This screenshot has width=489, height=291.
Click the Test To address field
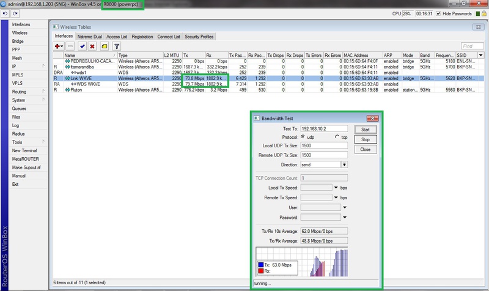tap(324, 128)
